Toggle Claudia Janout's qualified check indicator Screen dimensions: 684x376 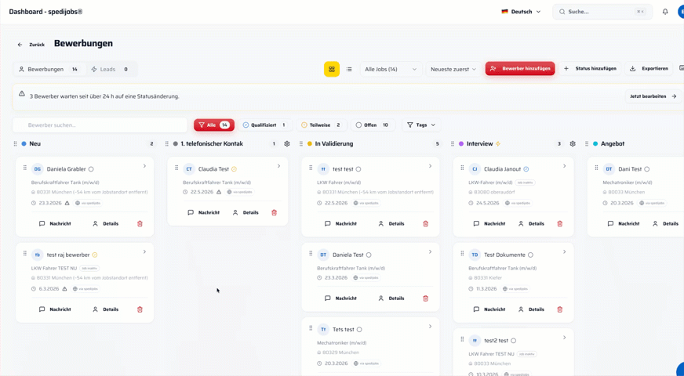pyautogui.click(x=526, y=169)
